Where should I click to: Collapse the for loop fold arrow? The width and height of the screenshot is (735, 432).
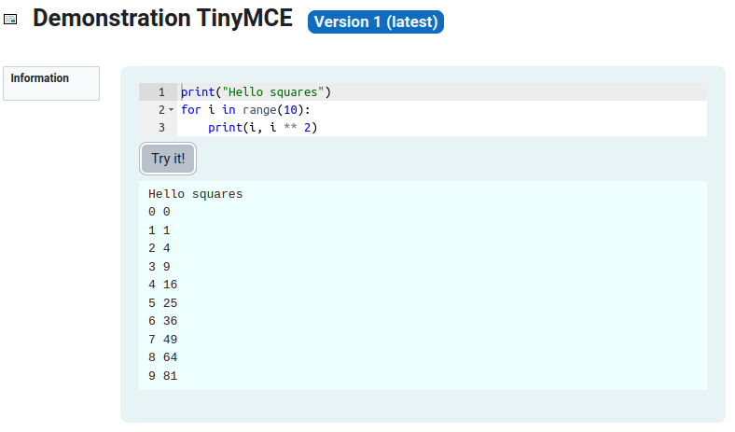(x=171, y=110)
